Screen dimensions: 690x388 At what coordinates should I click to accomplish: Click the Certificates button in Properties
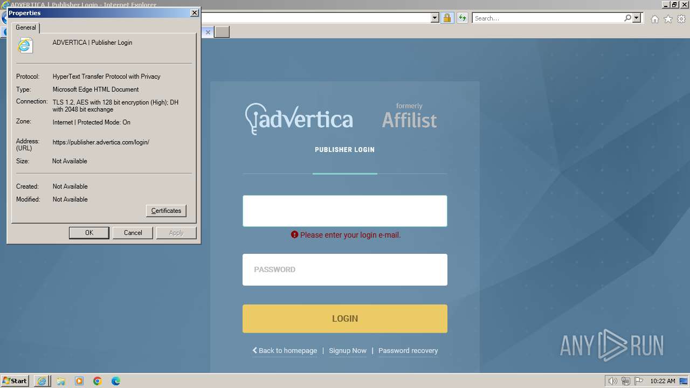166,211
